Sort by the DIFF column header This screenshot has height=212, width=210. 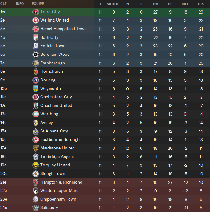click(x=185, y=4)
